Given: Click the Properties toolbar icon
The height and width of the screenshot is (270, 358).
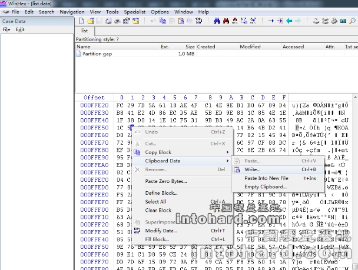Looking at the screenshot, I should [126, 21].
